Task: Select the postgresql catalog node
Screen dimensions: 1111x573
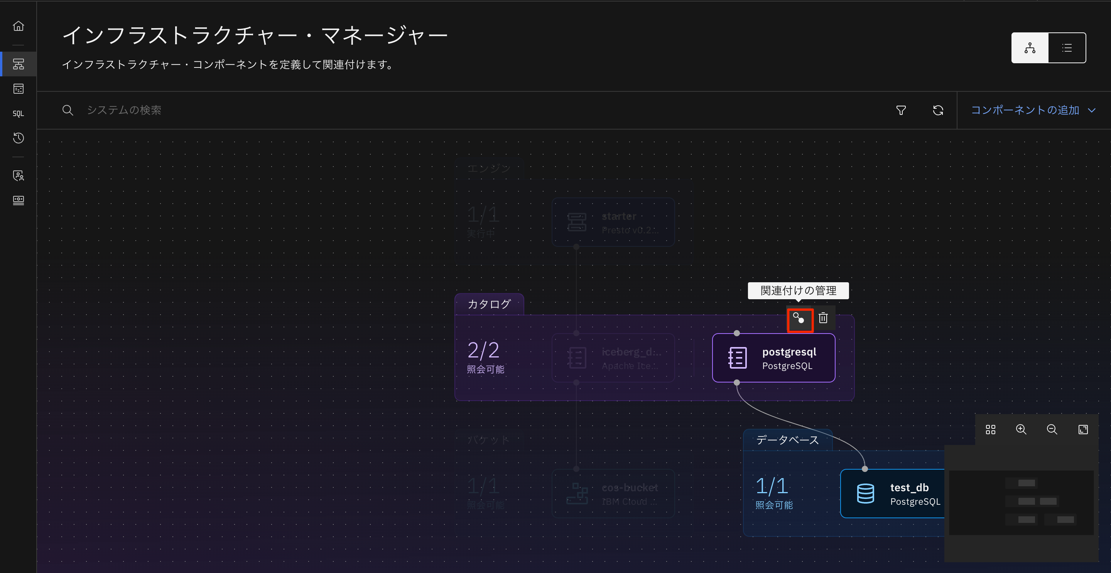Action: pos(773,358)
